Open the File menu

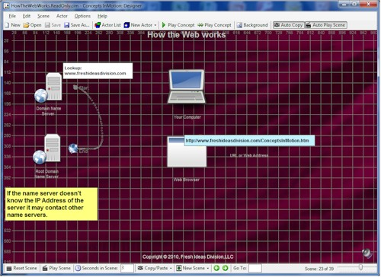tap(12, 16)
